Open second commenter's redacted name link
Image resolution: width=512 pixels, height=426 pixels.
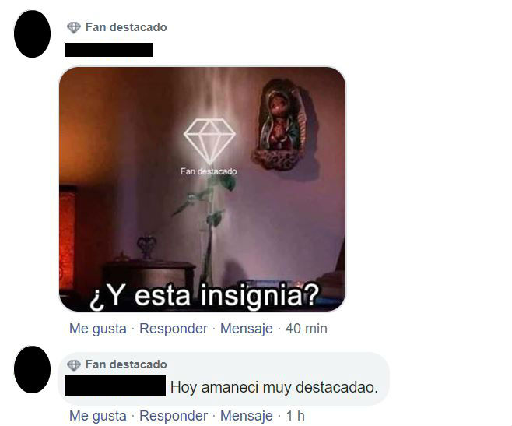point(115,386)
